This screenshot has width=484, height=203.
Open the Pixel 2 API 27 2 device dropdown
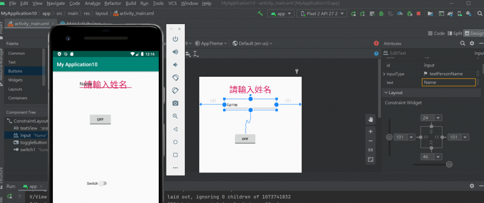tap(322, 14)
